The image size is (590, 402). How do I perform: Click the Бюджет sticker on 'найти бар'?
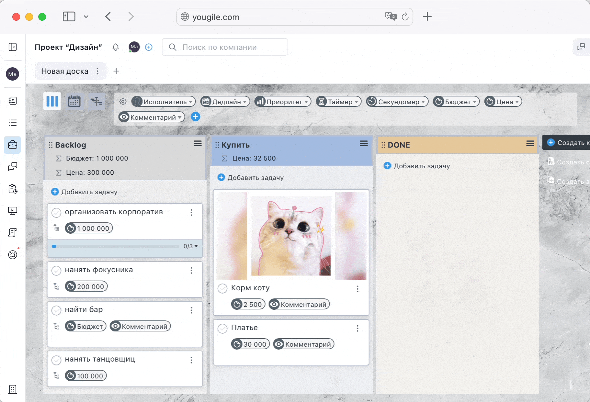(x=86, y=326)
